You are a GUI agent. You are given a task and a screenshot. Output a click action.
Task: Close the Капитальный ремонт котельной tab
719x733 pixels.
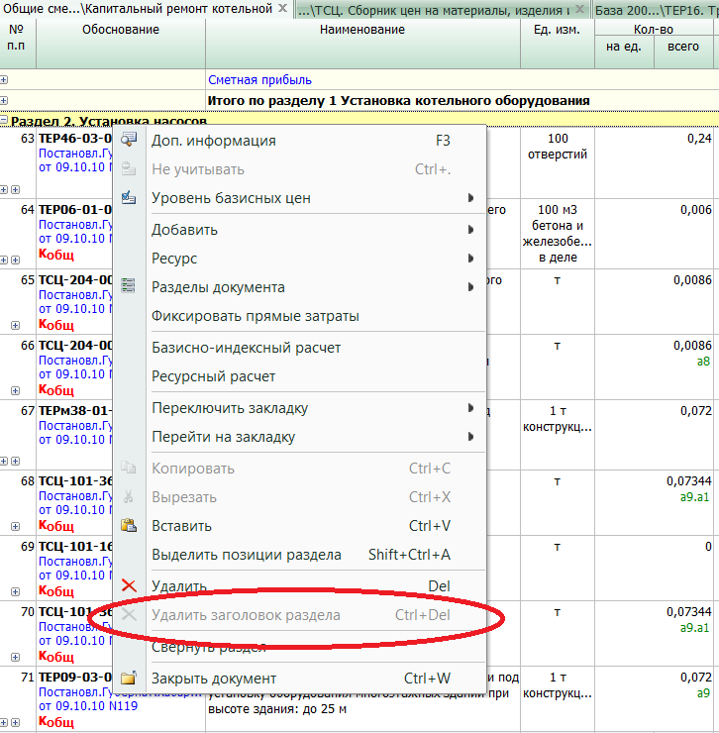(283, 9)
